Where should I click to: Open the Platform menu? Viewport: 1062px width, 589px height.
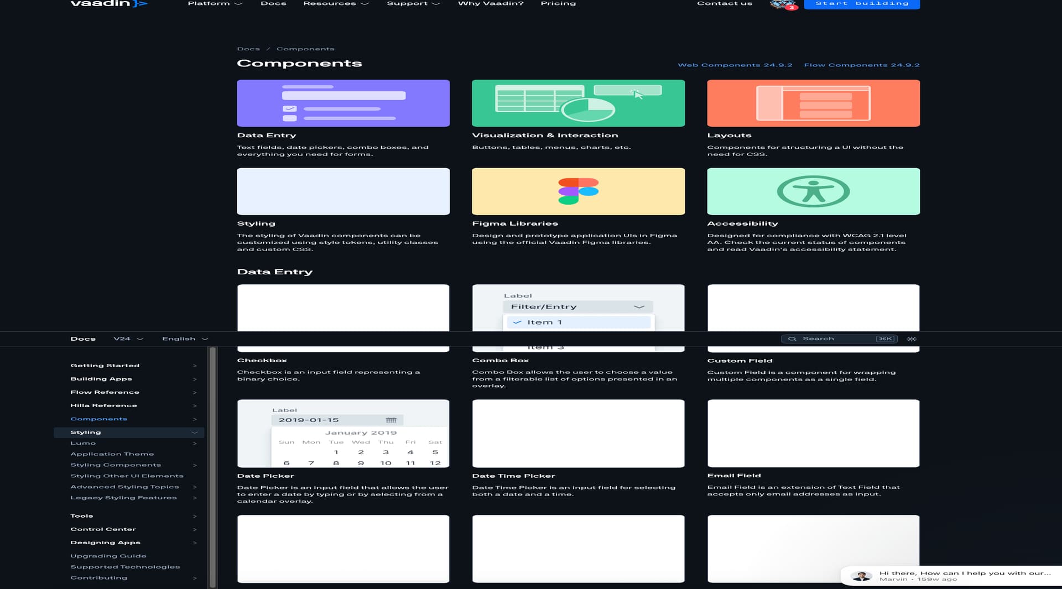(x=215, y=4)
